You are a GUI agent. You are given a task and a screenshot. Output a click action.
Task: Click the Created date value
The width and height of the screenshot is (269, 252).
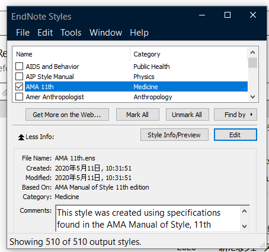pyautogui.click(x=93, y=168)
